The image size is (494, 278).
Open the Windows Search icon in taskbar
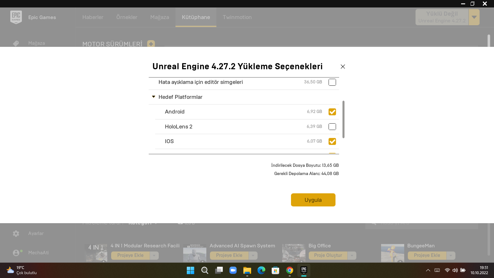[205, 270]
